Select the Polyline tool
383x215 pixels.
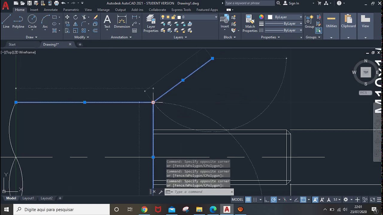18,21
